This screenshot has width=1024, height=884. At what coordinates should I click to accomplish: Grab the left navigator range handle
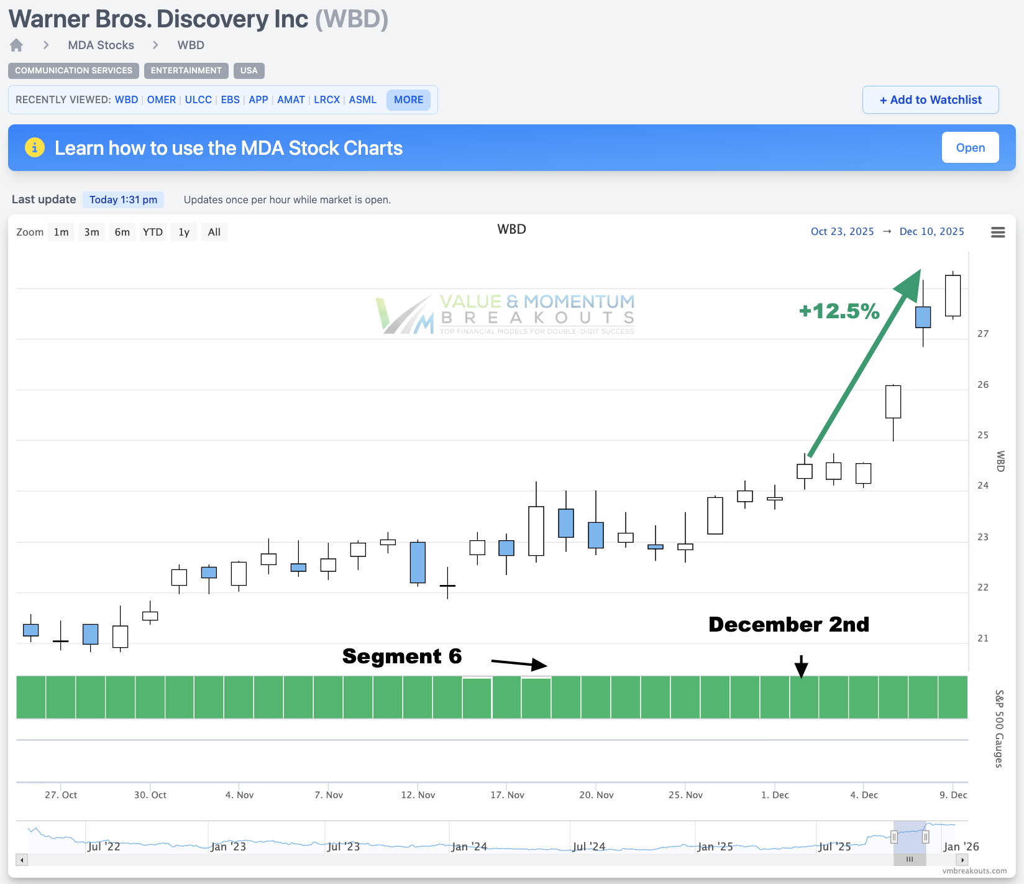click(894, 837)
